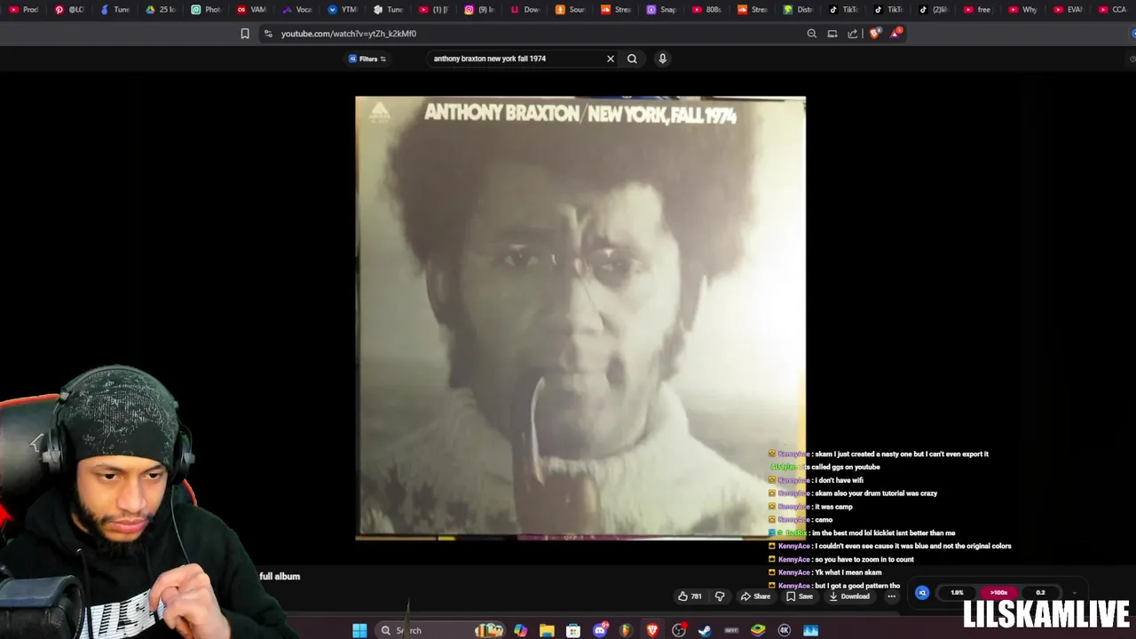1136x639 pixels.
Task: Click the cast/picture-in-picture icon in address bar
Action: coord(832,34)
